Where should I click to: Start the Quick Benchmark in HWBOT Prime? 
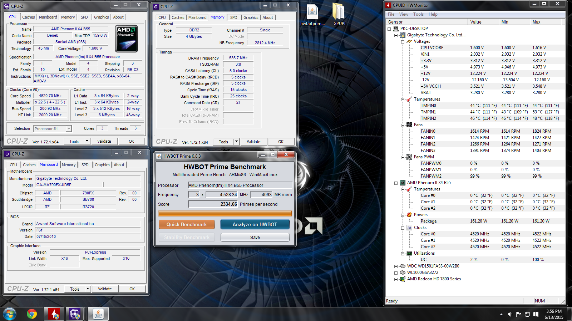click(187, 224)
